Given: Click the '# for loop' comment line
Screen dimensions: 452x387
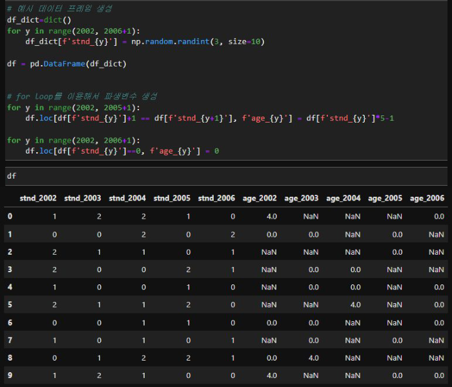Looking at the screenshot, I should (82, 96).
